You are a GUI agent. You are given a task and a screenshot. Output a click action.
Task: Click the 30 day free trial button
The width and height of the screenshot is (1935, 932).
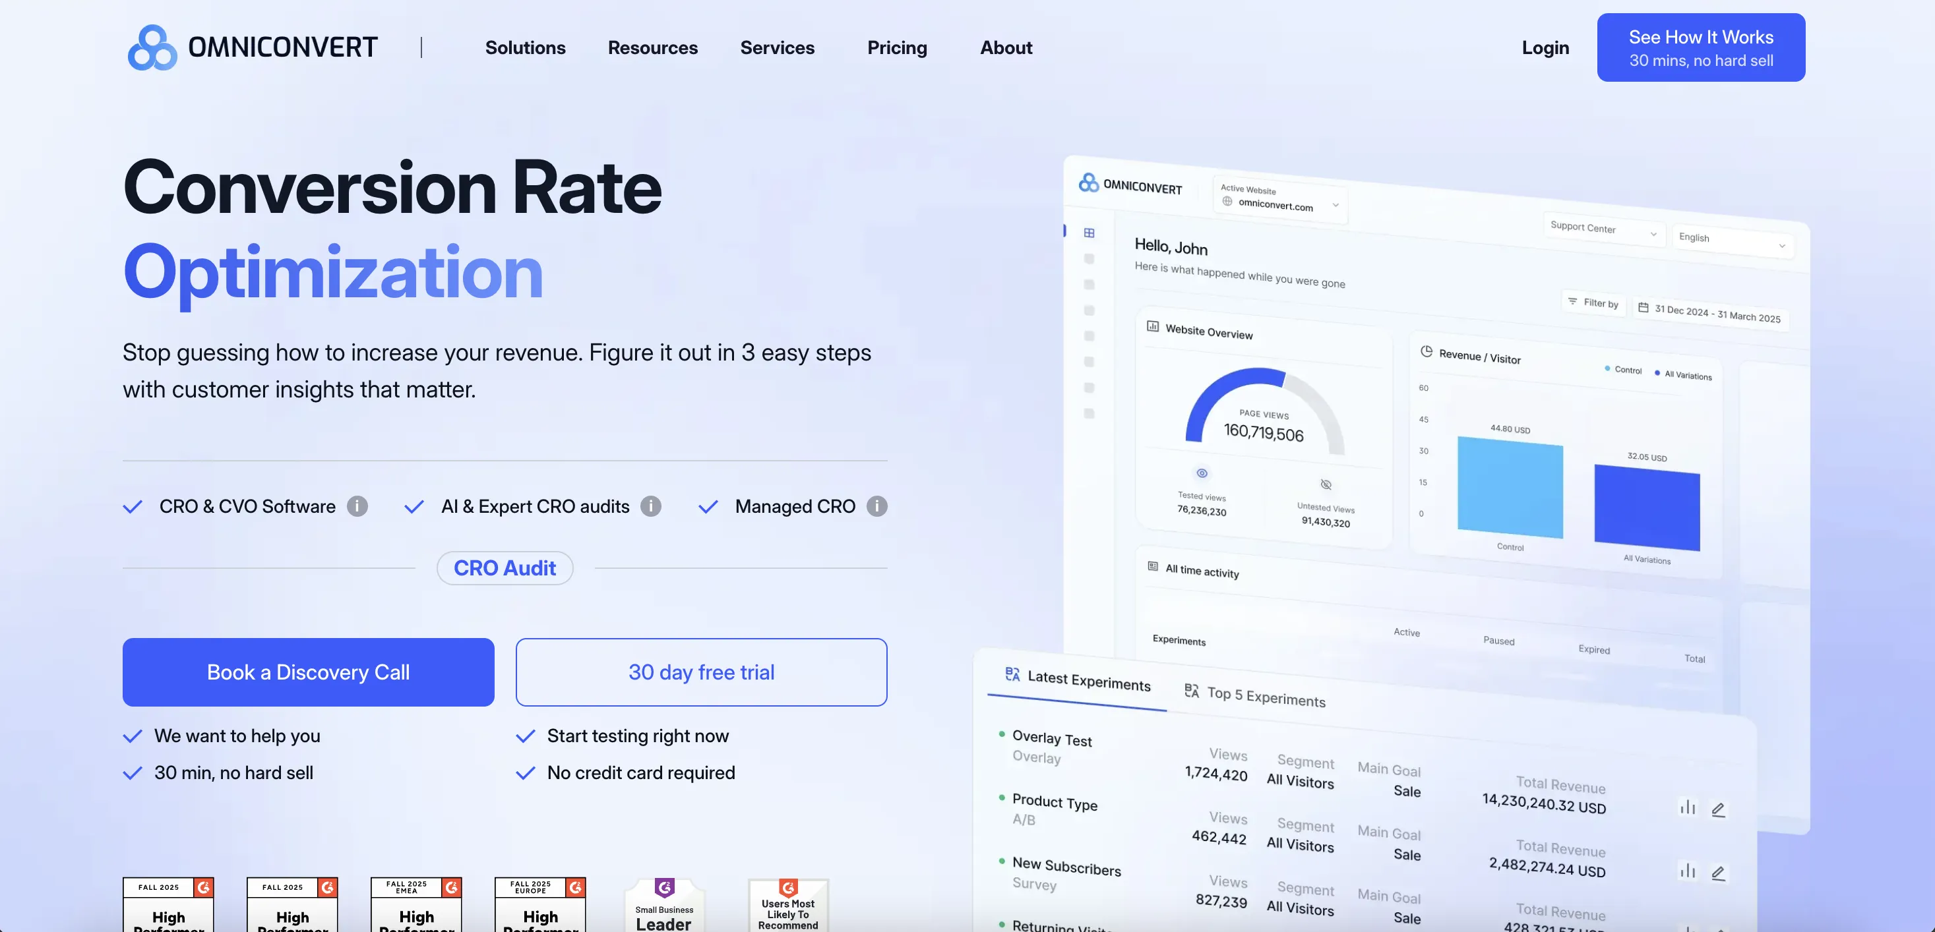(701, 672)
